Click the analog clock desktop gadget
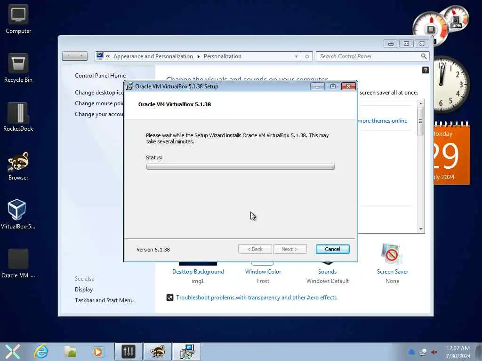482x361 pixels. click(451, 85)
